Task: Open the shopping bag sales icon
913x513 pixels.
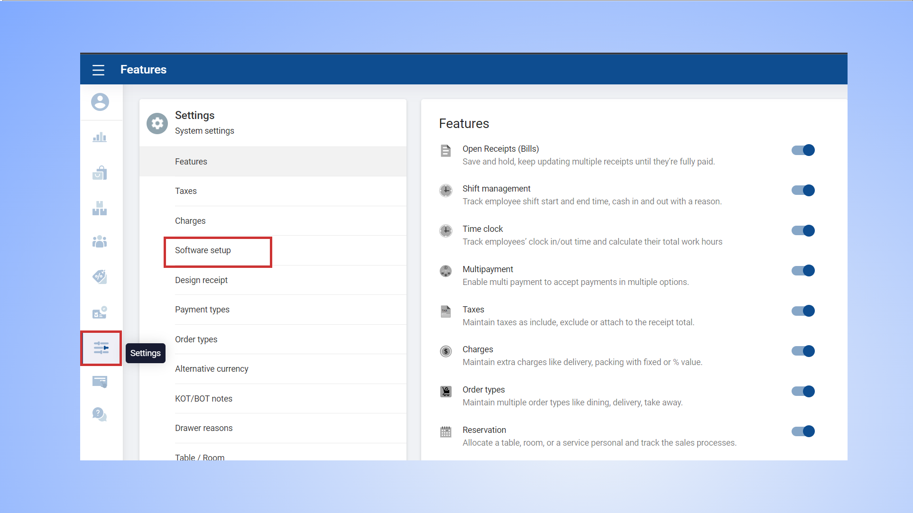Action: [100, 173]
